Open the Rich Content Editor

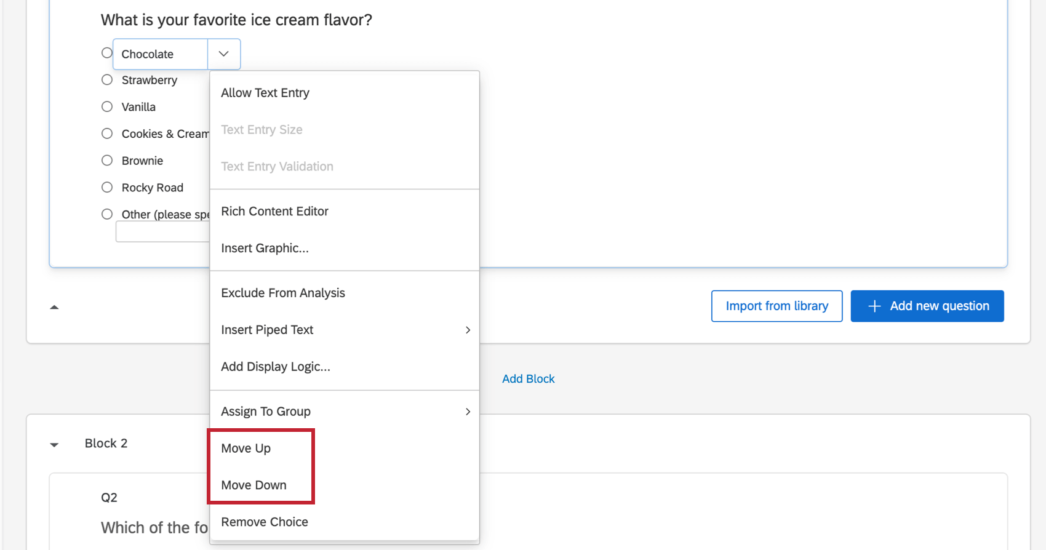tap(274, 212)
